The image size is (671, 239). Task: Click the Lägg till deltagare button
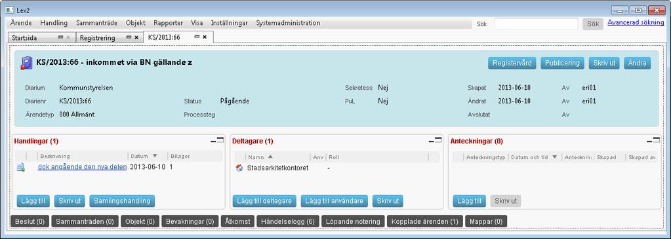click(x=264, y=200)
